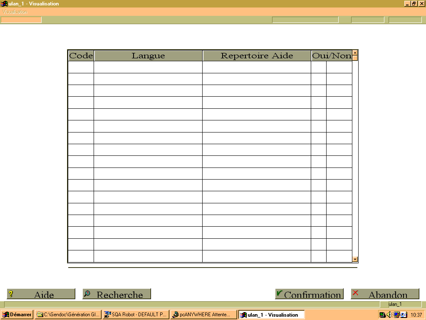The width and height of the screenshot is (426, 320).
Task: Click the first row Code cell
Action: coord(81,67)
